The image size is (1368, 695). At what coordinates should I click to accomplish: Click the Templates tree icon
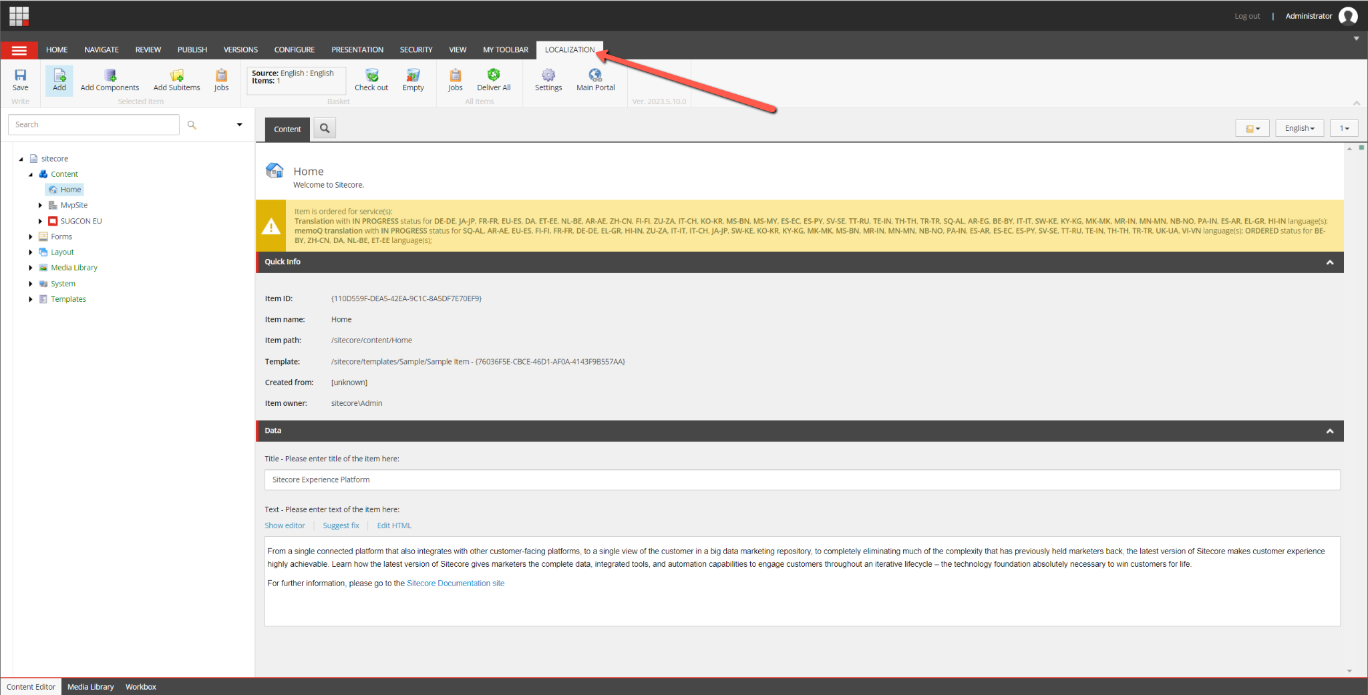pos(43,299)
